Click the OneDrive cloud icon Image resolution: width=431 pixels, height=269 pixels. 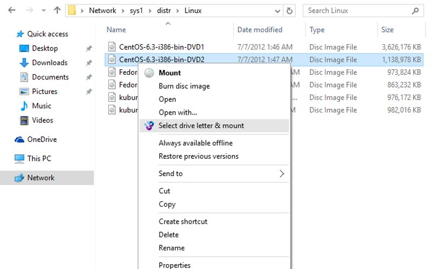[19, 139]
